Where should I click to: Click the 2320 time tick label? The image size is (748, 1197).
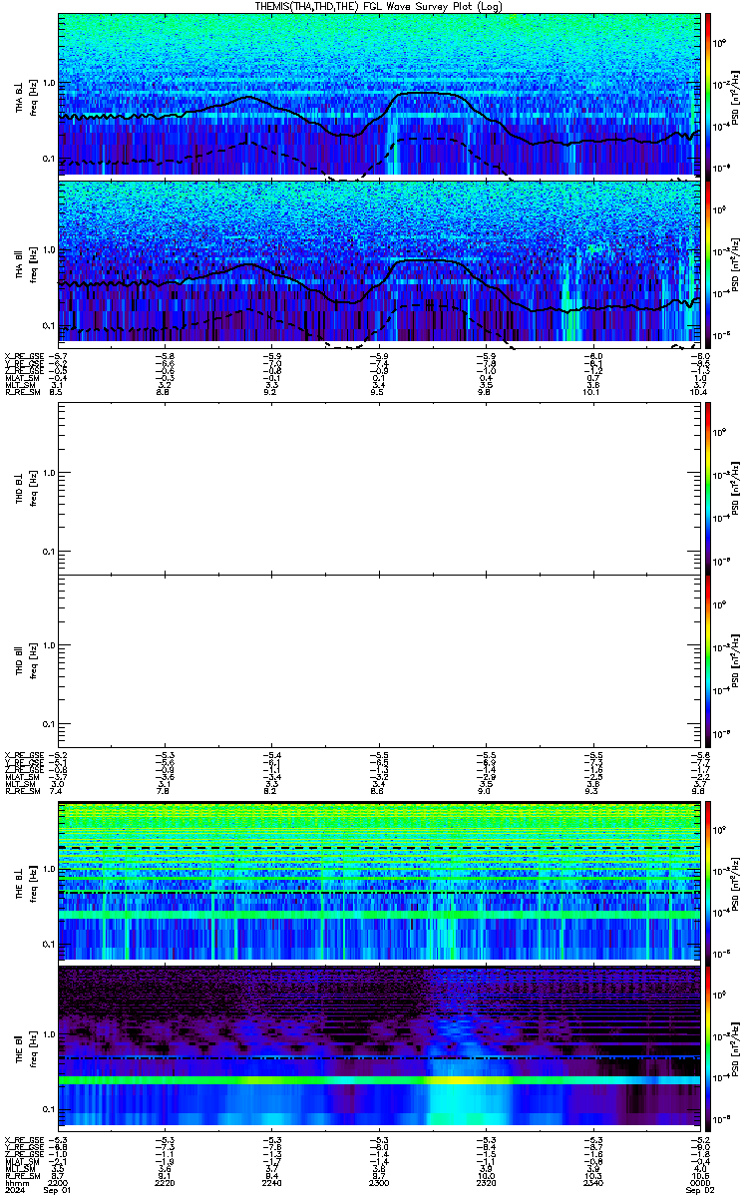point(486,1181)
